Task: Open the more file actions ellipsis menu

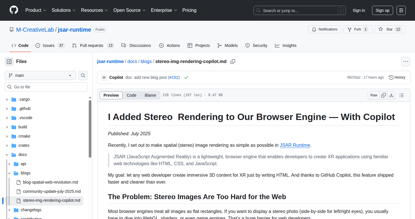Action: tap(406, 62)
